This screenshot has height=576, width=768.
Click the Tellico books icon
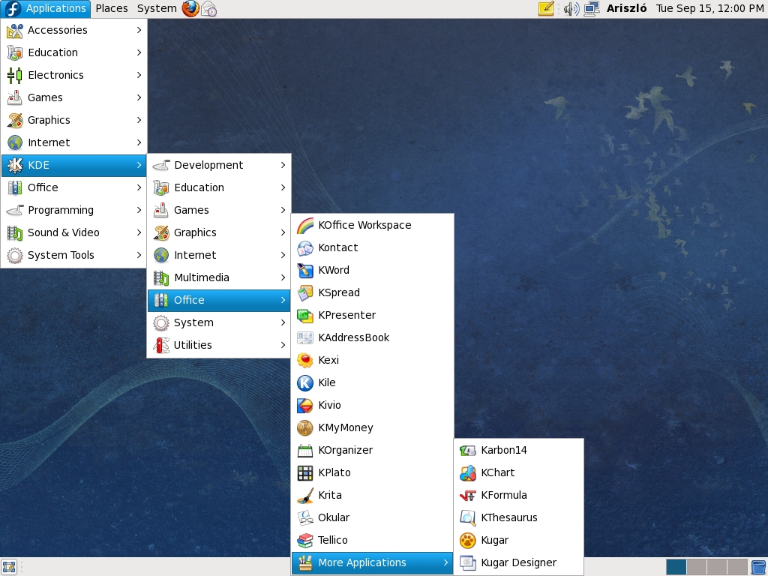coord(305,541)
